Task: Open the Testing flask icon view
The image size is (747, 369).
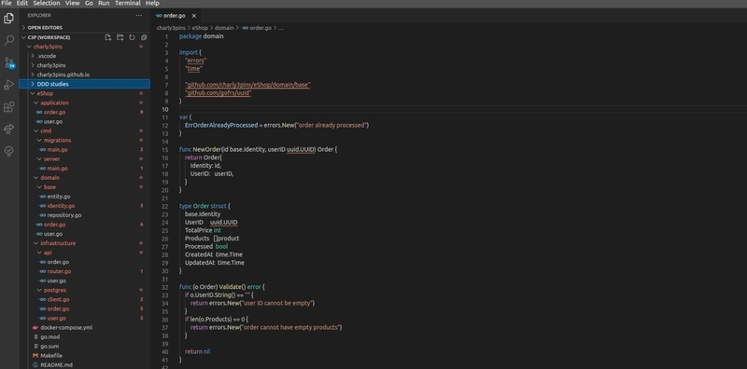Action: (8, 151)
